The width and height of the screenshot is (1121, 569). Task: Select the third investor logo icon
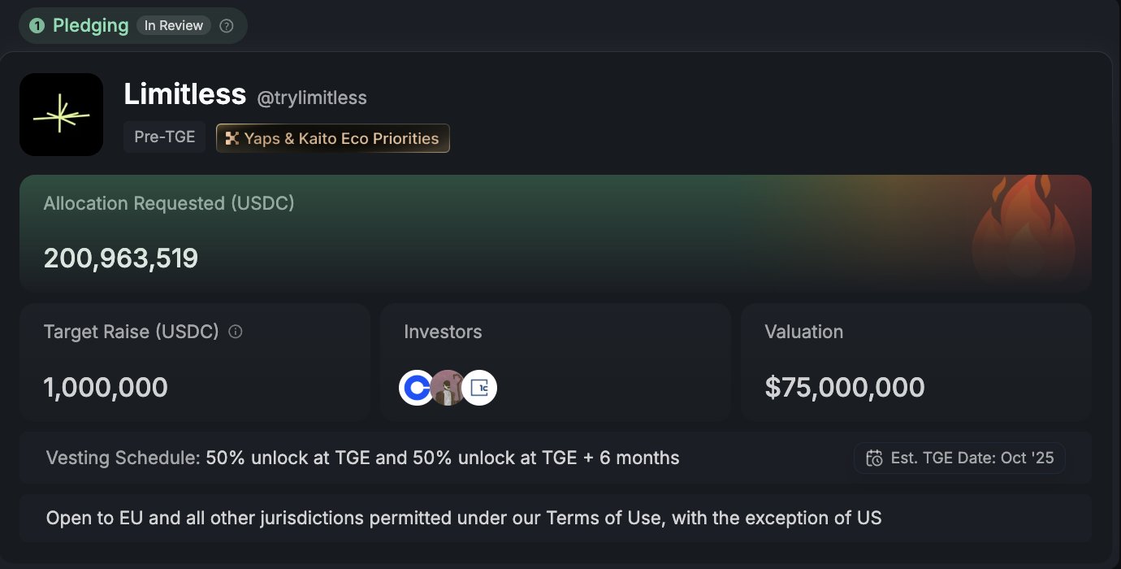coord(479,388)
